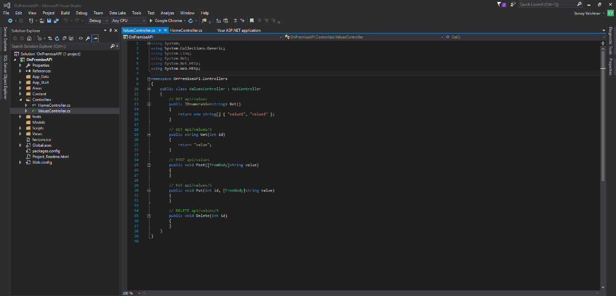
Task: Toggle Preview Selected Items in Solution Explorer
Action: pyautogui.click(x=95, y=38)
